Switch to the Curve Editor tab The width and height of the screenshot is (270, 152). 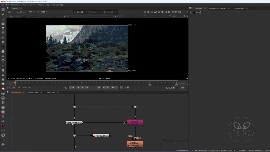pos(33,92)
